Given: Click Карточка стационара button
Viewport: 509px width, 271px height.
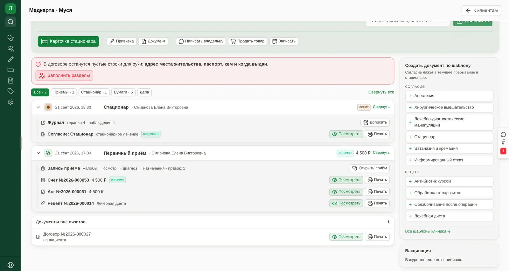Looking at the screenshot, I should [68, 41].
